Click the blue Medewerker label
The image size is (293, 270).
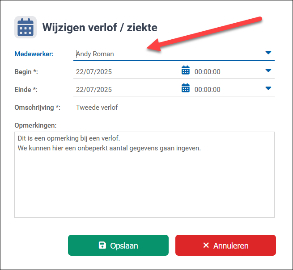click(34, 54)
